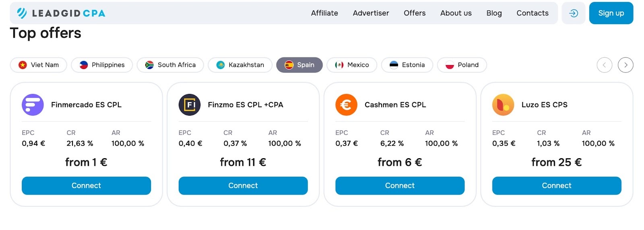
Task: Select the Philippines country filter
Action: [102, 65]
